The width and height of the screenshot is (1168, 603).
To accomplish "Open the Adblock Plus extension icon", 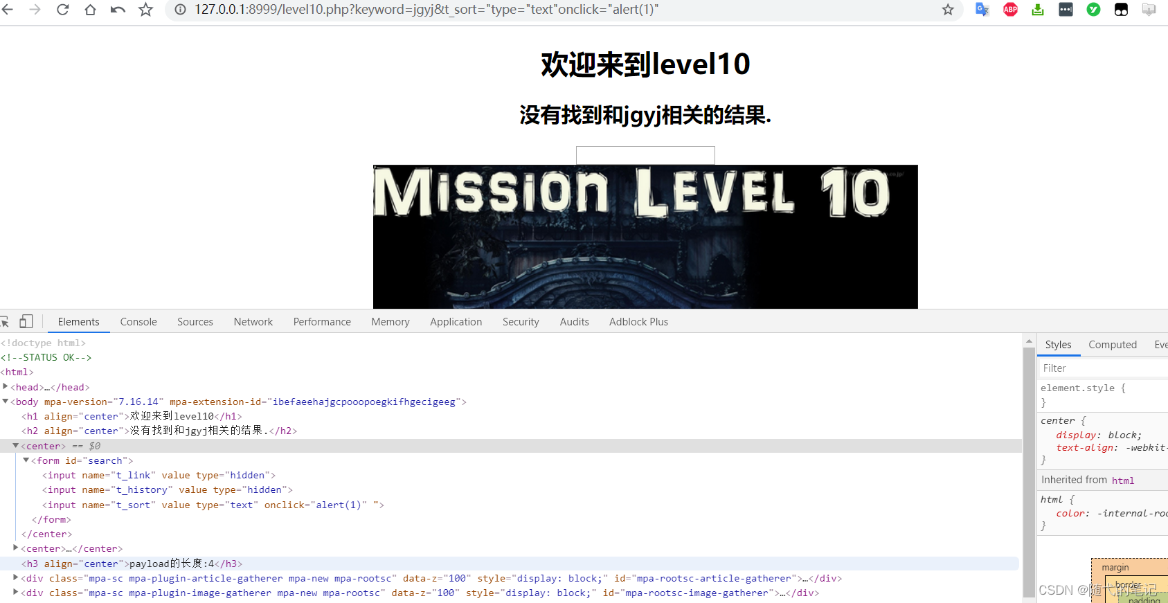I will [x=1010, y=10].
